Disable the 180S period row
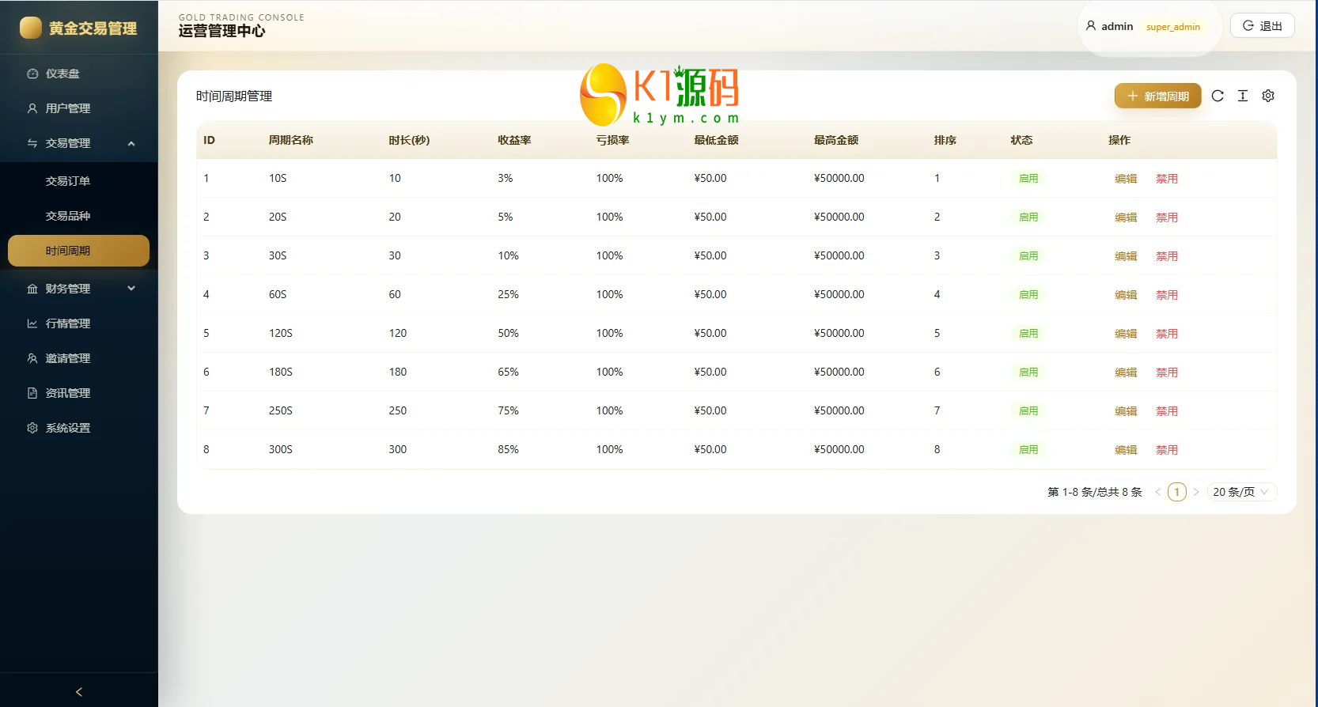1318x707 pixels. [x=1167, y=372]
